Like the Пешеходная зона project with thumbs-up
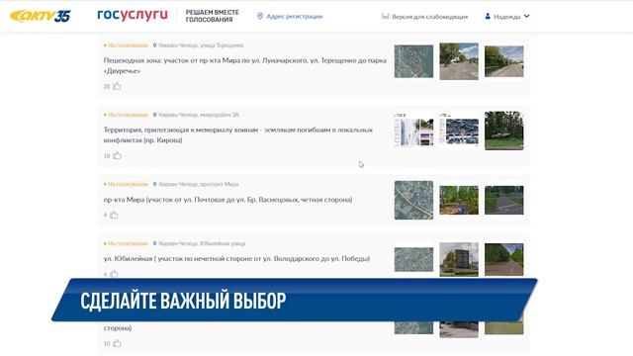633x356 pixels. pos(117,86)
